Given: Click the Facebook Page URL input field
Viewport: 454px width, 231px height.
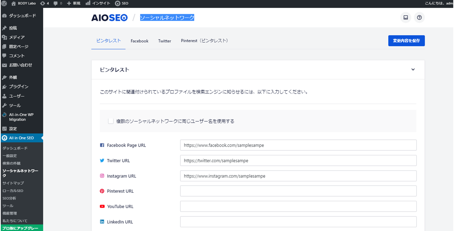Looking at the screenshot, I should coord(298,145).
